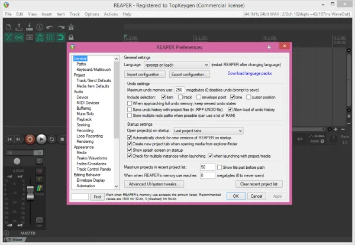Toggle include selection 'item' checkbox
The image size is (355, 245).
[x=163, y=97]
